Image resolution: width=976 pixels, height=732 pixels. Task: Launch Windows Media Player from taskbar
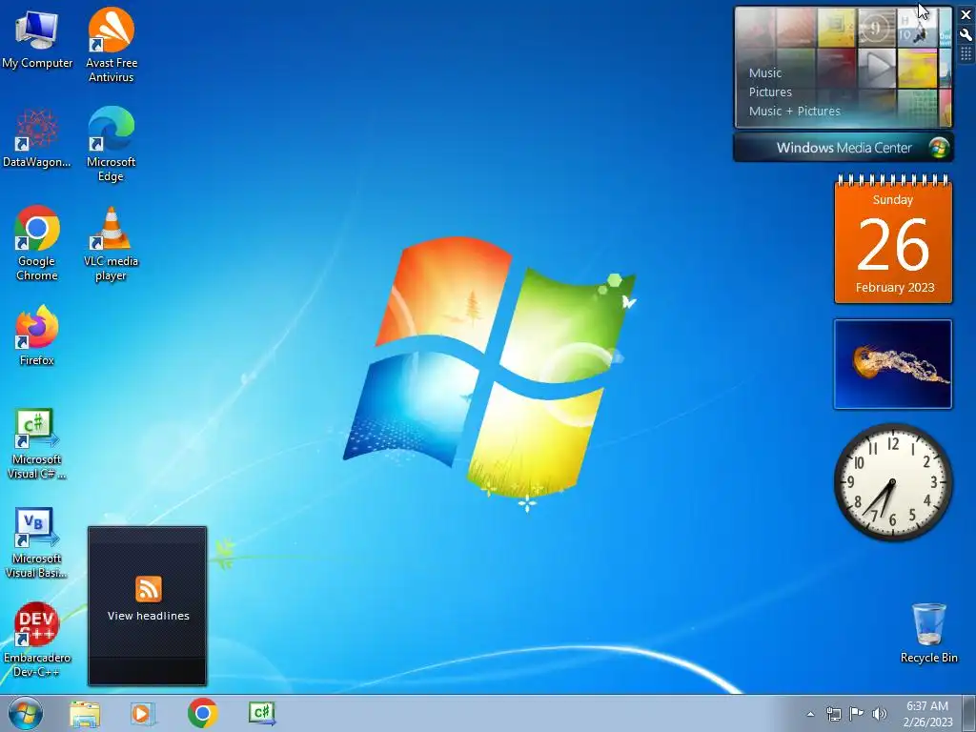point(143,713)
